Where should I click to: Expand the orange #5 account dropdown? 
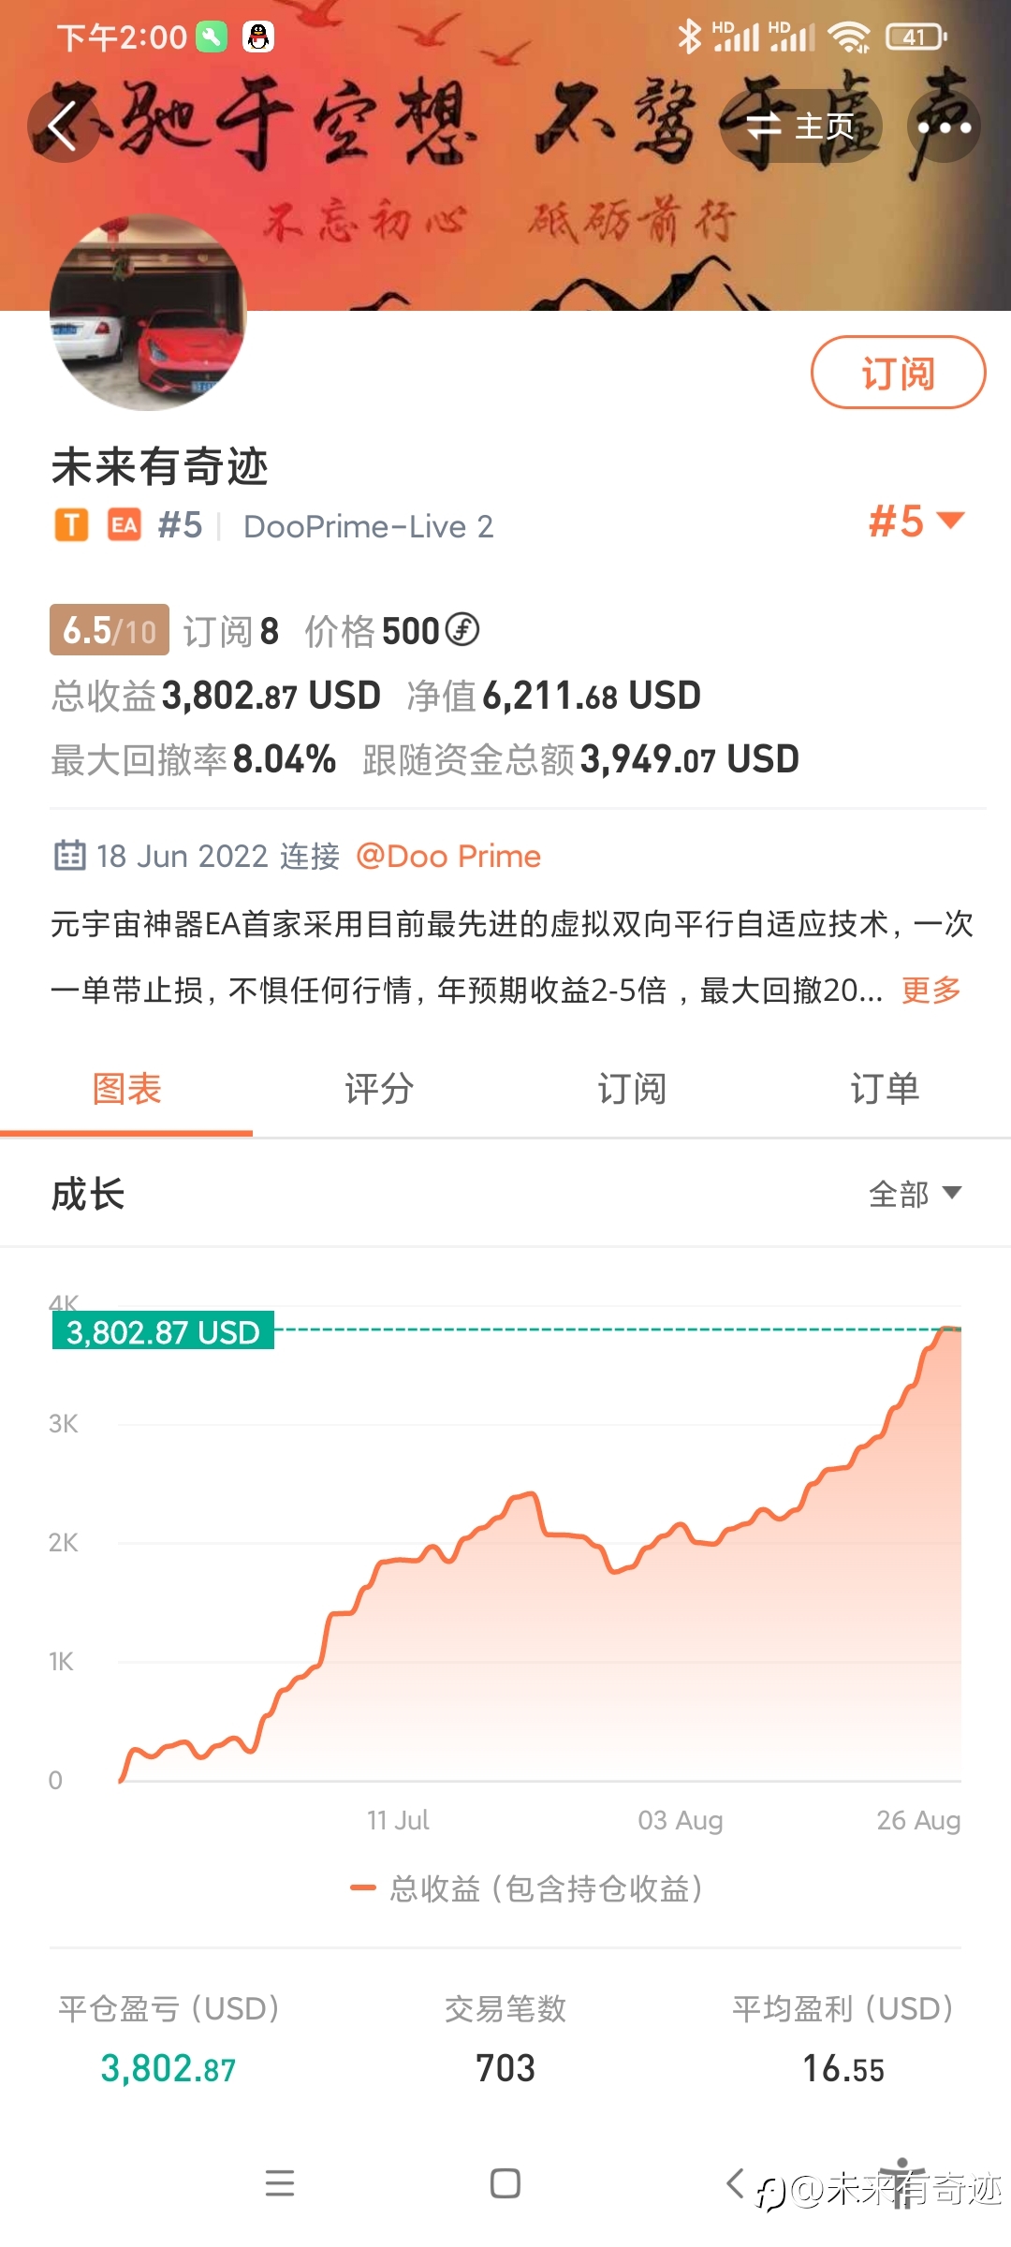coord(916,521)
